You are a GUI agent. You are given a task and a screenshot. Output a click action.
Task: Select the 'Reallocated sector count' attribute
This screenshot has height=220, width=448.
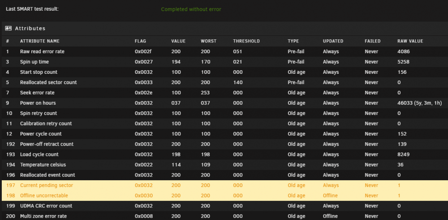48,82
